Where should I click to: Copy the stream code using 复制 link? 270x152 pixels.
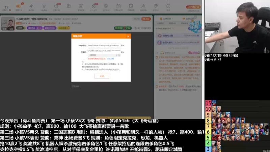[x=123, y=52]
